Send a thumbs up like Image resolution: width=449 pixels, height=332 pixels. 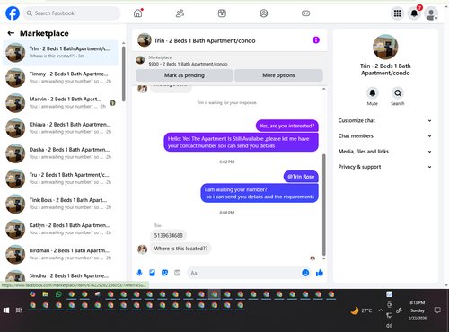click(x=320, y=273)
